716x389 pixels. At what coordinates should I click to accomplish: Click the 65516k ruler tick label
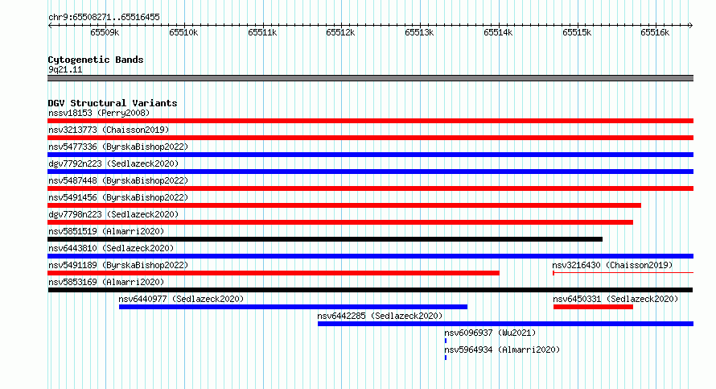click(x=656, y=32)
